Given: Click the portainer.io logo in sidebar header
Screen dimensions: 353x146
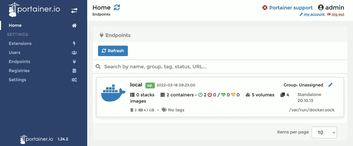Looking at the screenshot, I should click(34, 10).
